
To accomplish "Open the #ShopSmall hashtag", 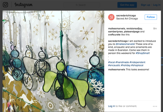I will click(x=142, y=53).
